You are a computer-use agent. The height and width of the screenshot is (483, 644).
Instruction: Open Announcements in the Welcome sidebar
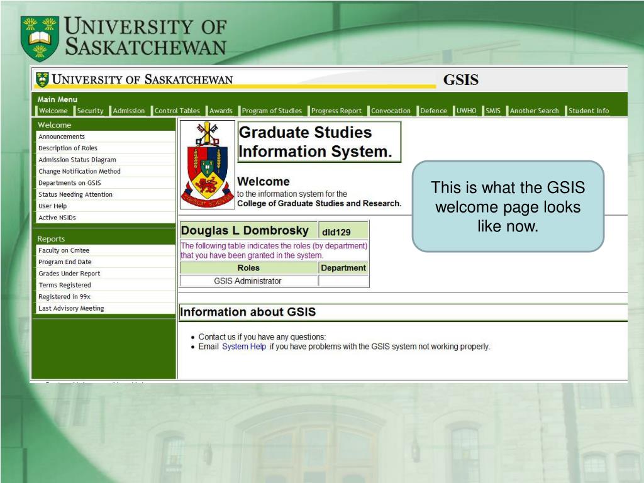click(x=106, y=136)
